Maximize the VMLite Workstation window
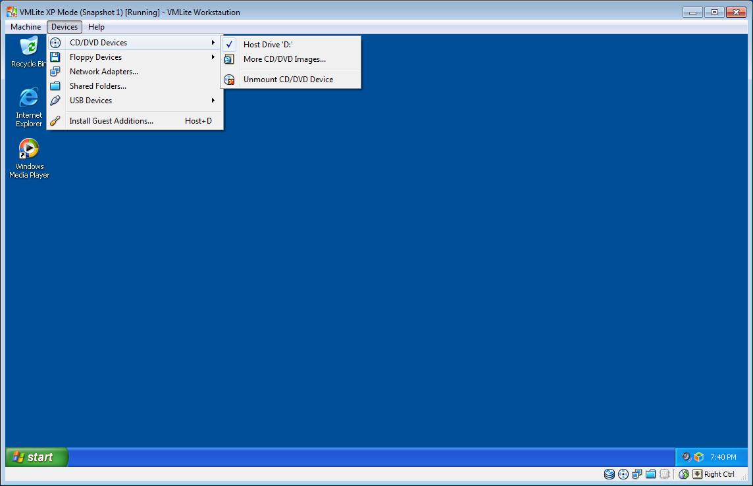 (714, 12)
